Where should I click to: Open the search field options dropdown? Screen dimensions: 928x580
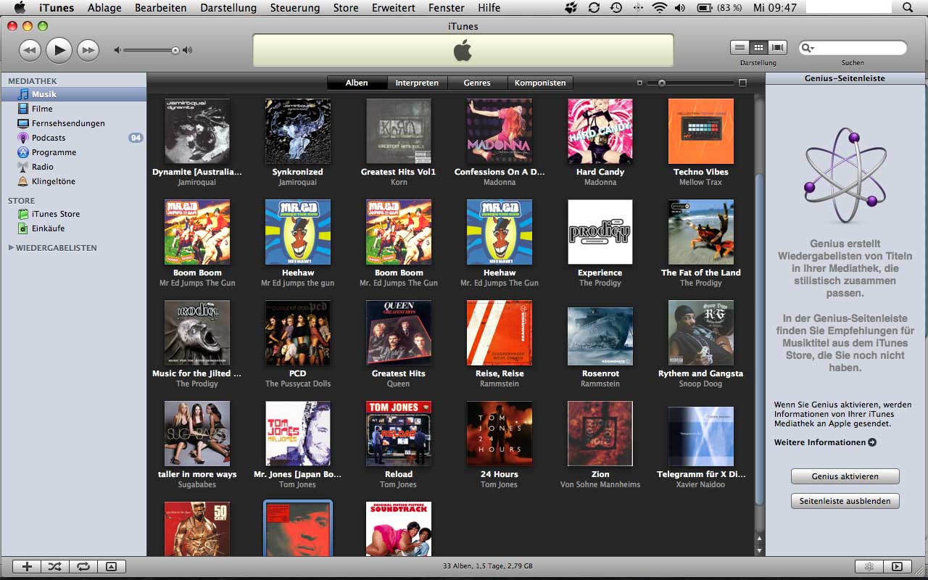point(808,48)
